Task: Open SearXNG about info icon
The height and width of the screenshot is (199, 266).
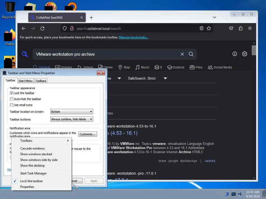Action: [235, 54]
